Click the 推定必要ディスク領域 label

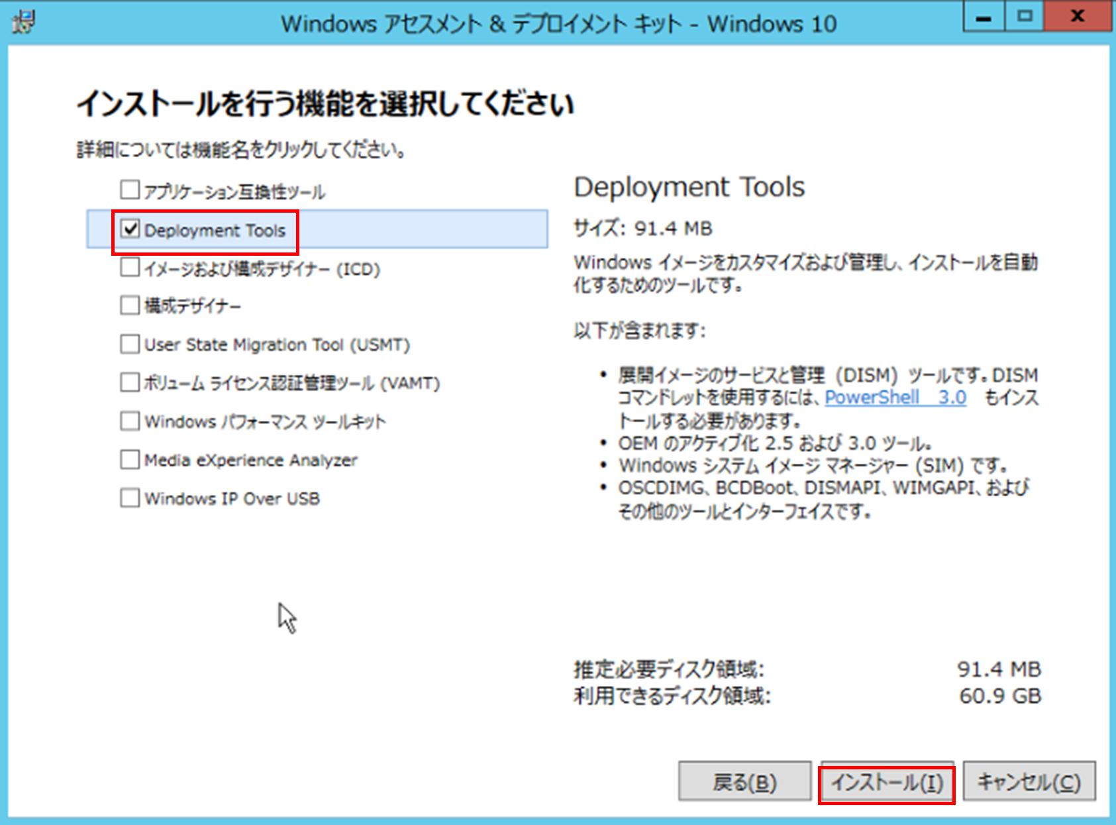click(x=669, y=669)
